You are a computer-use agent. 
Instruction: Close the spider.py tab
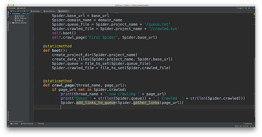tap(68, 11)
